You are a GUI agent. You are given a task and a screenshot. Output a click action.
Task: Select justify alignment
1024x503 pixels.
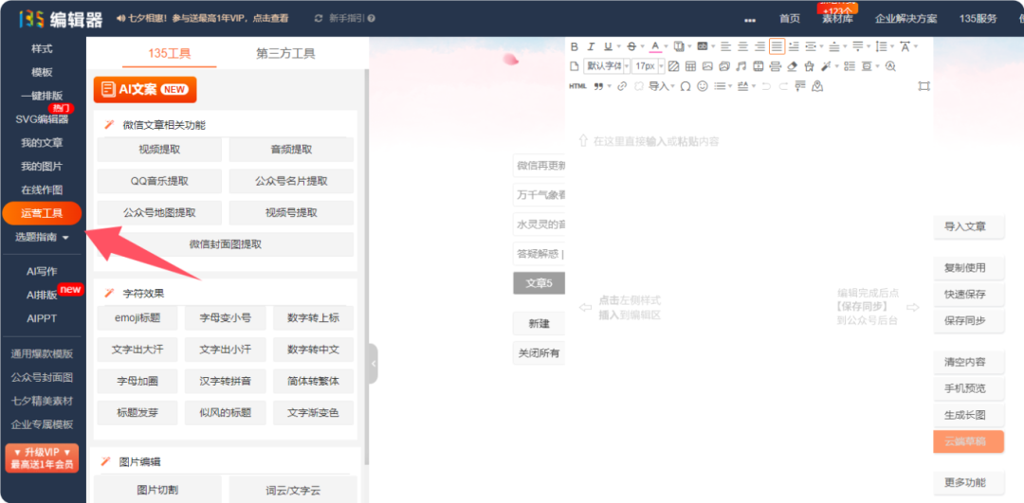click(777, 46)
